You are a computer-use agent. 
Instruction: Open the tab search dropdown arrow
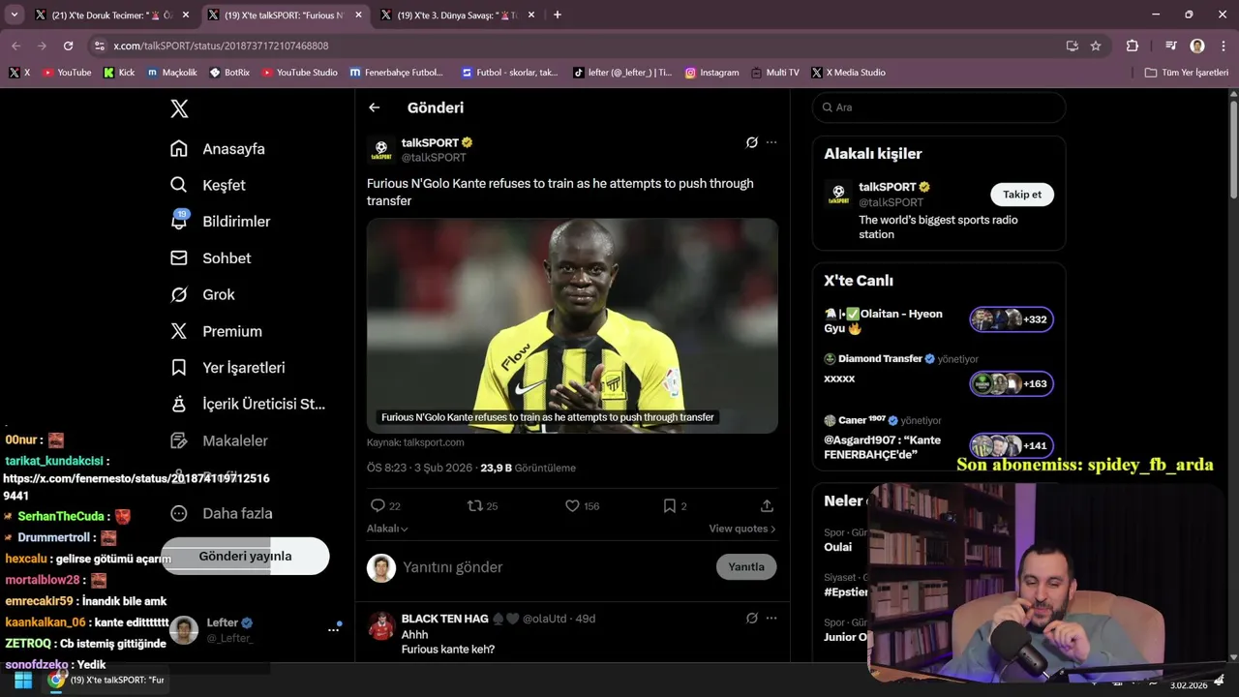tap(14, 15)
